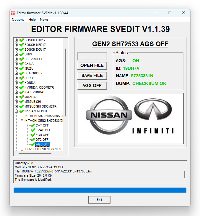Select the highlighted AGS OFF tree item
This screenshot has width=200, height=216.
point(43,144)
